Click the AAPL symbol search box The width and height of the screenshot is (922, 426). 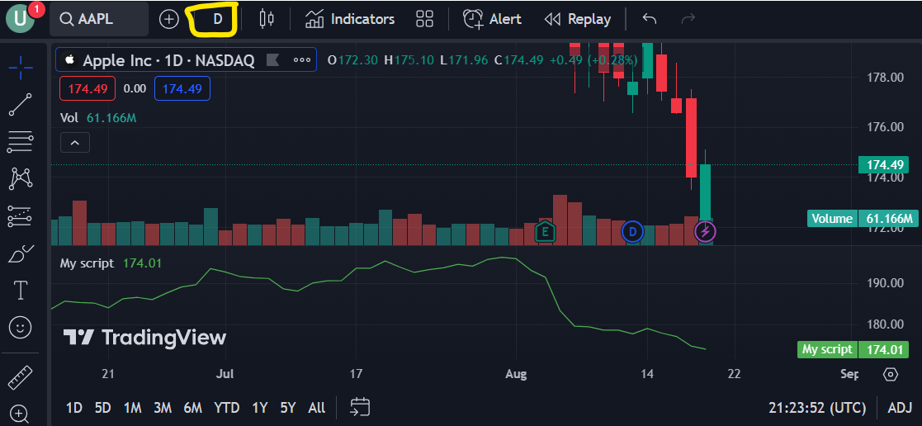(99, 19)
